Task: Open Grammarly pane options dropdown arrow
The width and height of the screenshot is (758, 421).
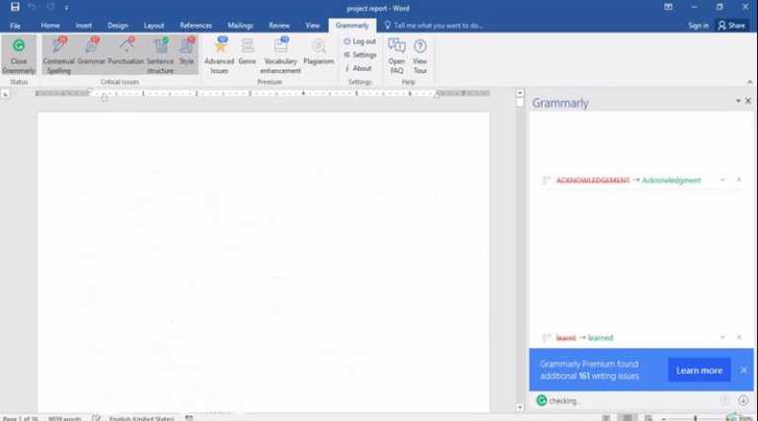Action: pyautogui.click(x=738, y=101)
